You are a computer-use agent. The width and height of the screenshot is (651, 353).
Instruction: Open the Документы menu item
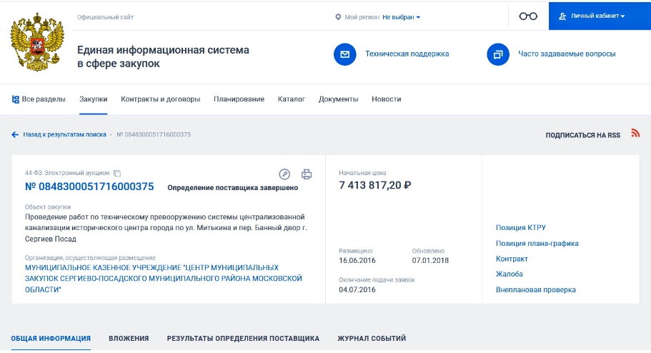[x=339, y=99]
